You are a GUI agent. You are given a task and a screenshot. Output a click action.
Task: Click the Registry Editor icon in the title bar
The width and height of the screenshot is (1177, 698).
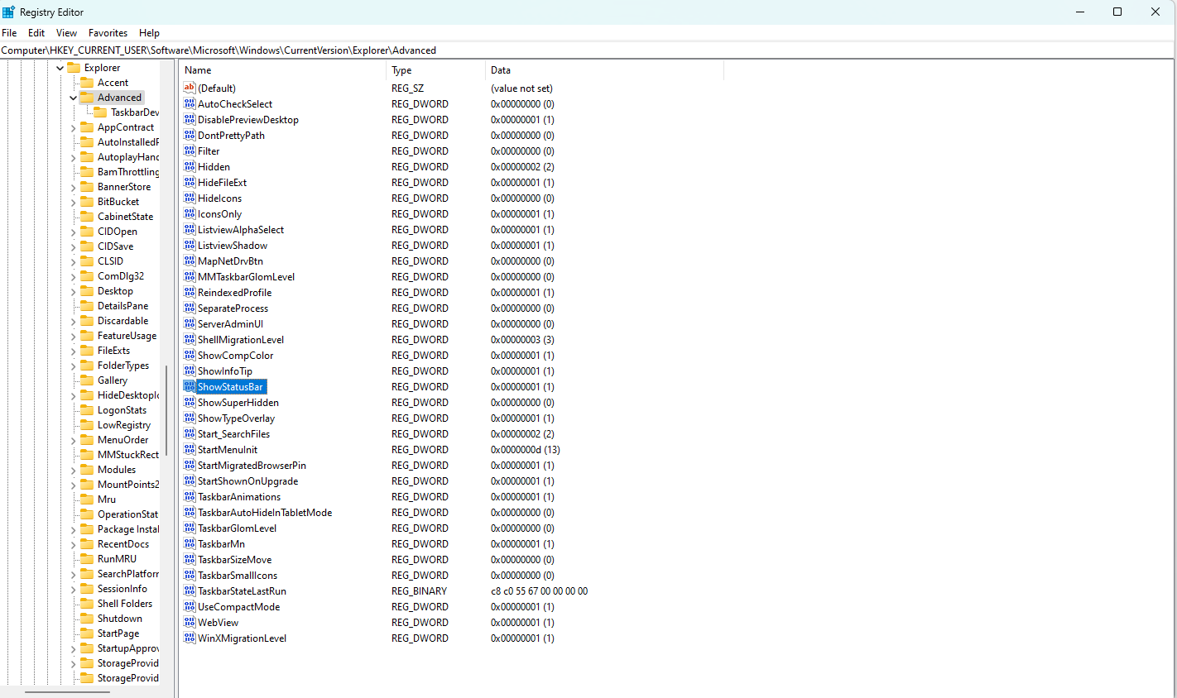(8, 12)
